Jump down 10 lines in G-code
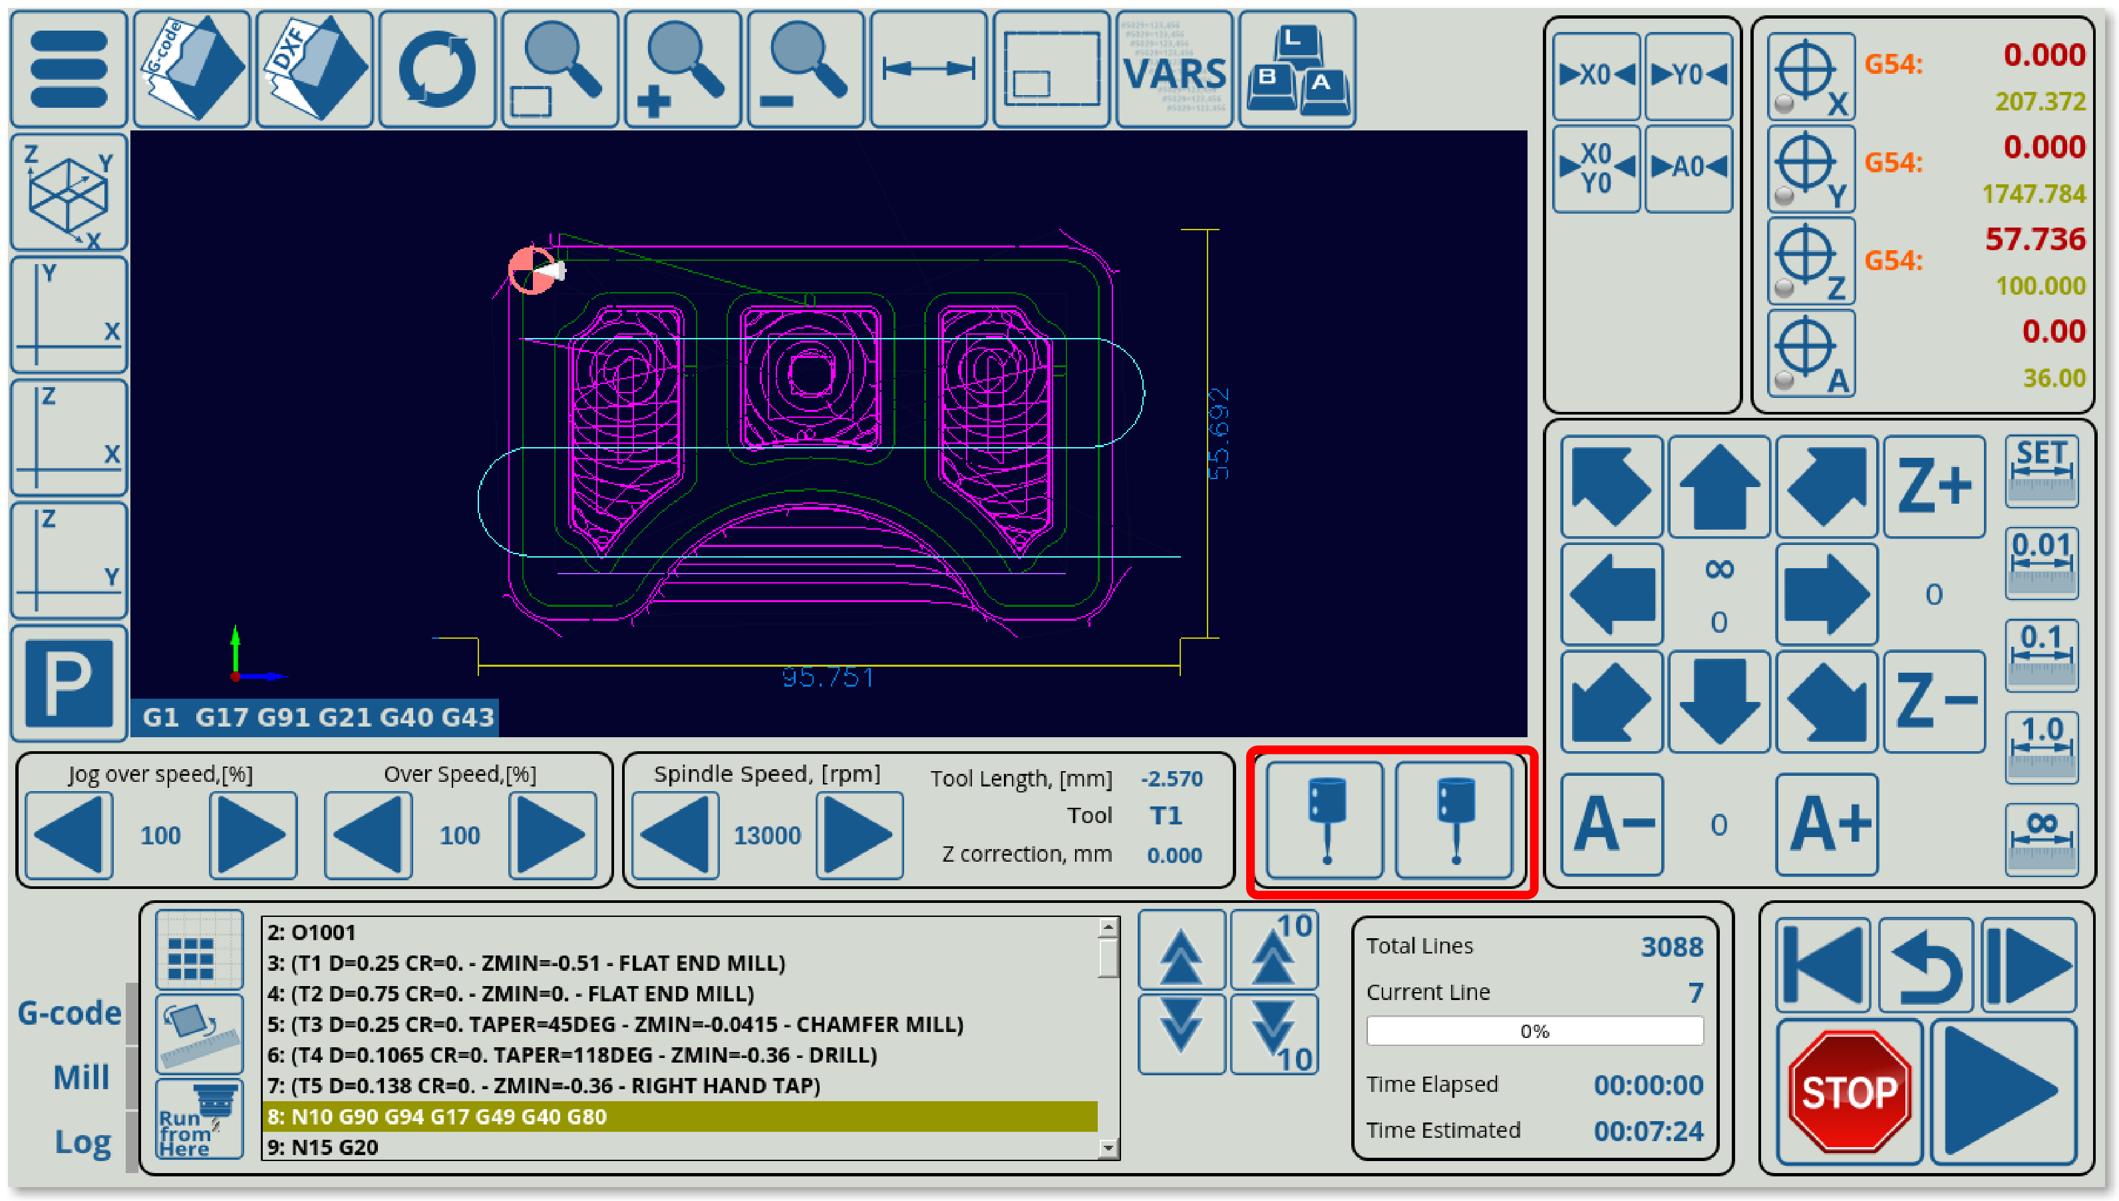 tap(1274, 1035)
